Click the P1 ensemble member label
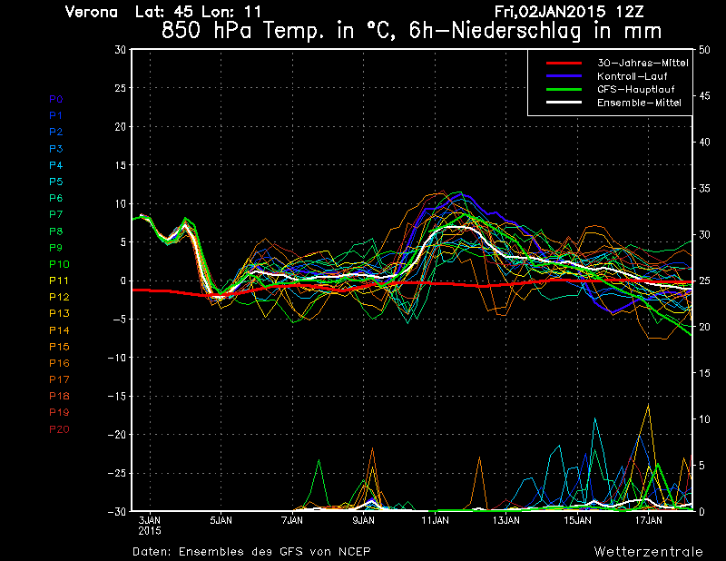Screen dimensions: 726x561 coord(56,115)
